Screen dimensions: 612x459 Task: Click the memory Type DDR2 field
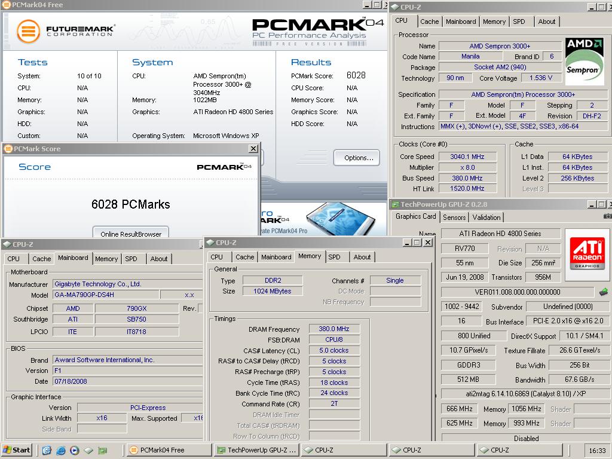[273, 280]
